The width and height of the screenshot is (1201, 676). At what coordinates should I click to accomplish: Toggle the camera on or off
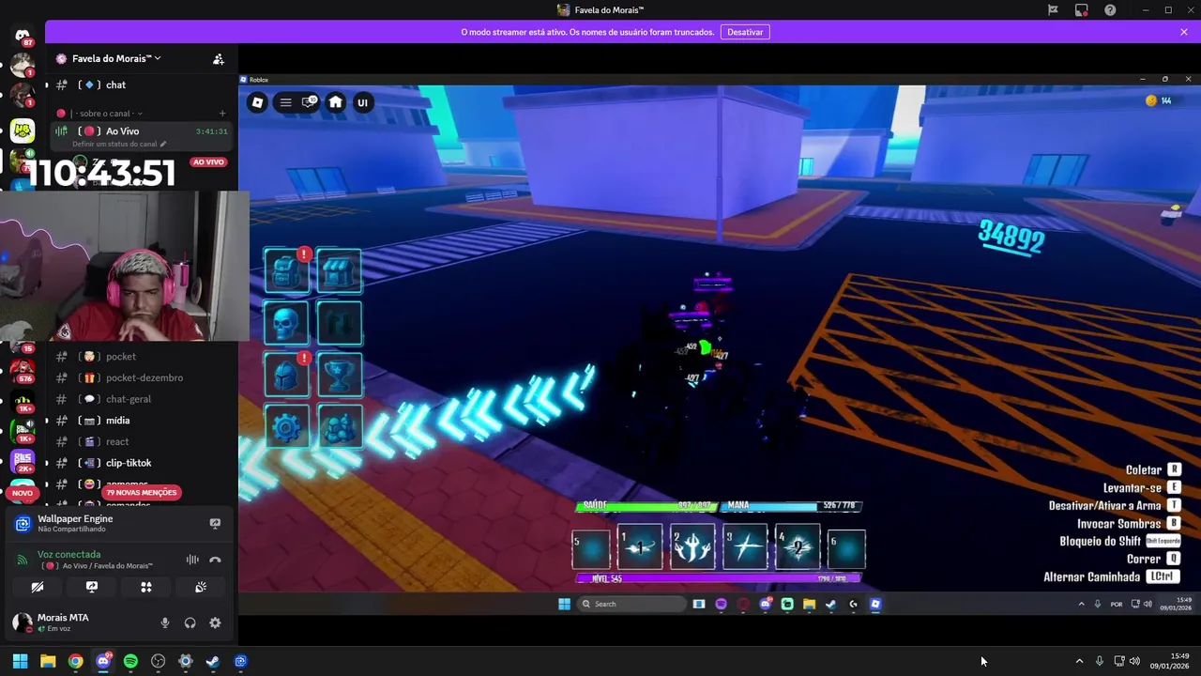37,587
